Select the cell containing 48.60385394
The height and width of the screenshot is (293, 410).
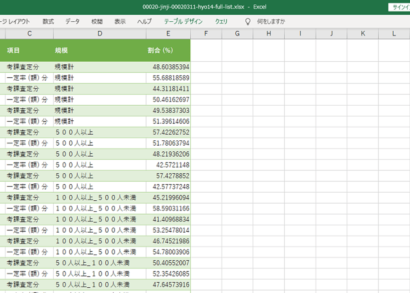pos(168,67)
